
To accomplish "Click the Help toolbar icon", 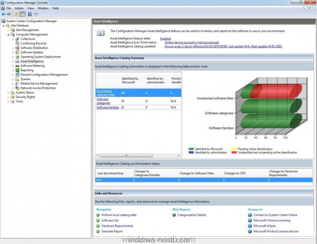I will pyautogui.click(x=30, y=14).
